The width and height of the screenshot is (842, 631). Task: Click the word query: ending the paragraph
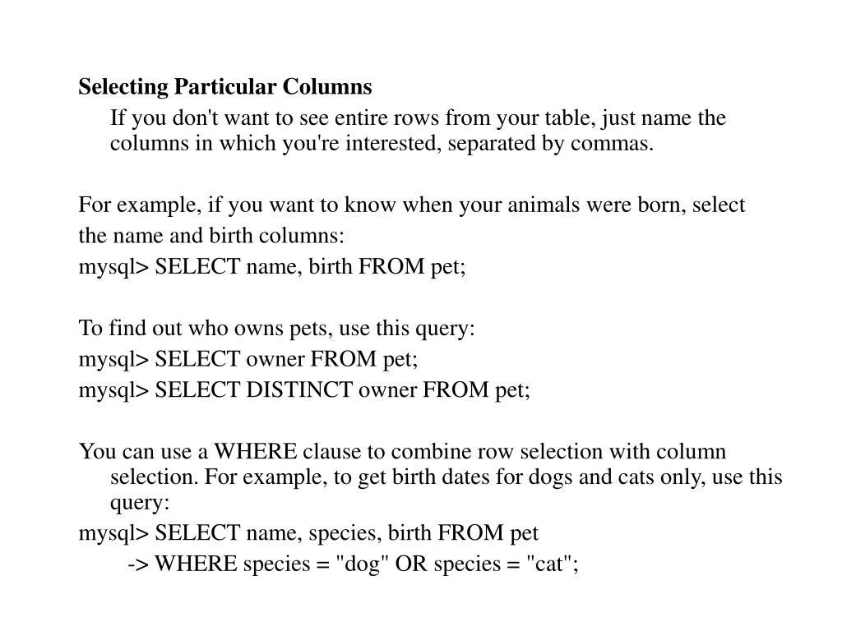click(x=140, y=504)
